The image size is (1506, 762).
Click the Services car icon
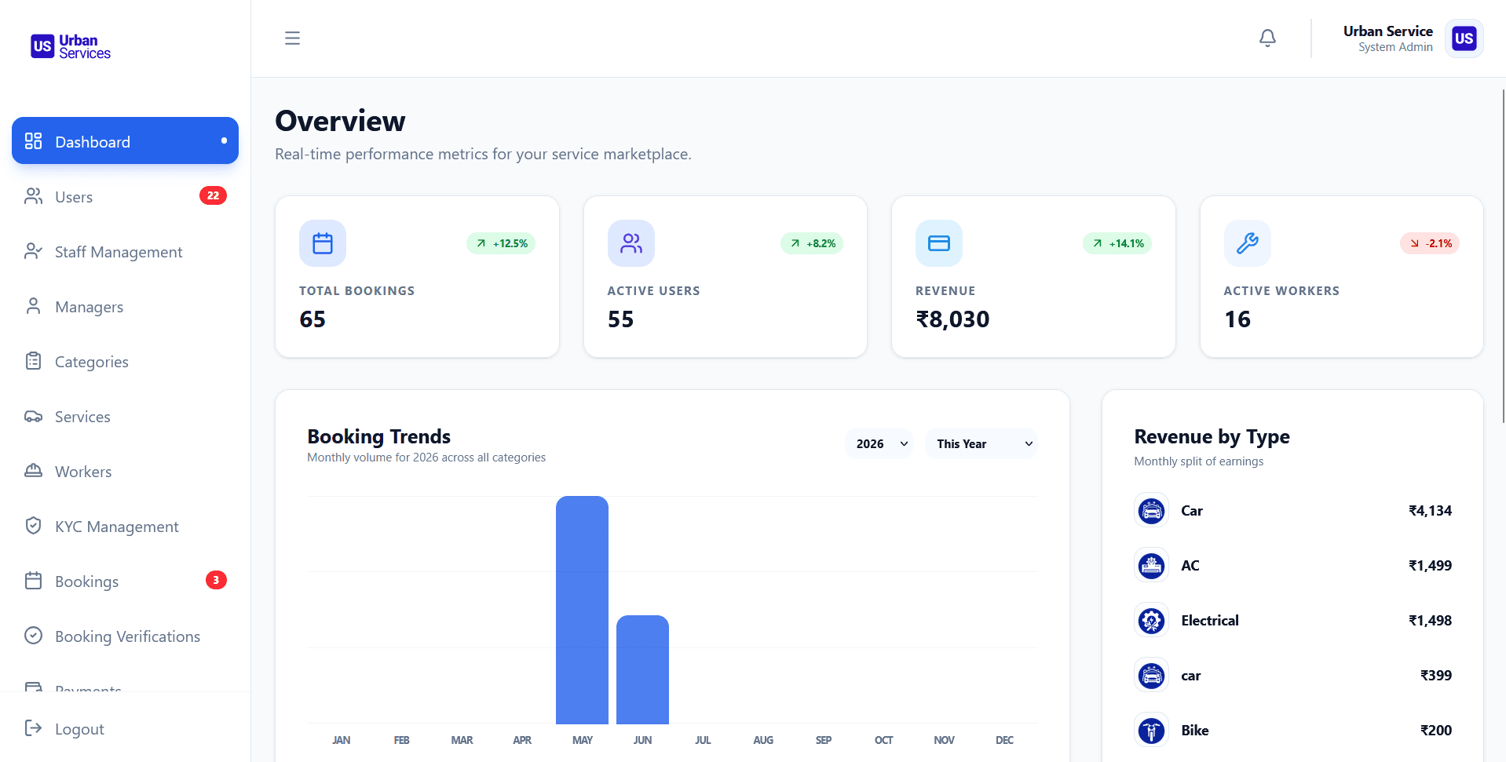tap(33, 416)
